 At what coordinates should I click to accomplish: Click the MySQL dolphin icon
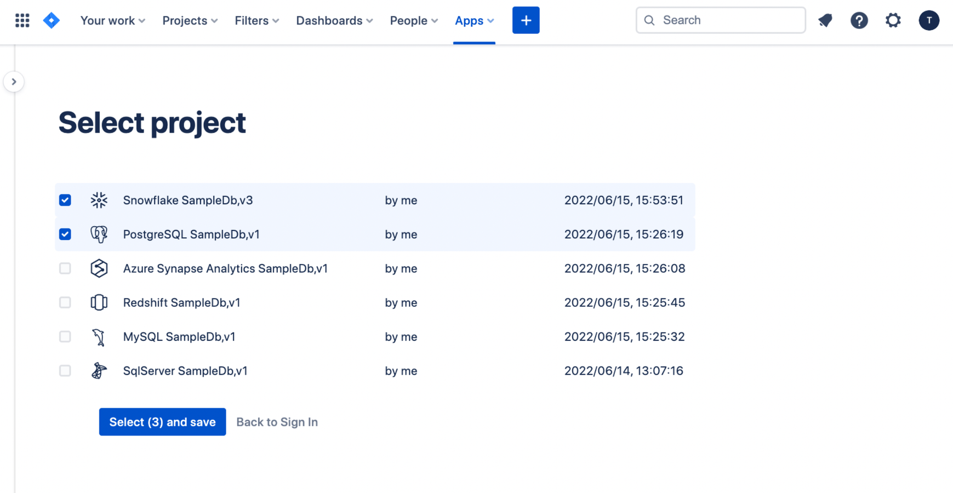(x=99, y=337)
